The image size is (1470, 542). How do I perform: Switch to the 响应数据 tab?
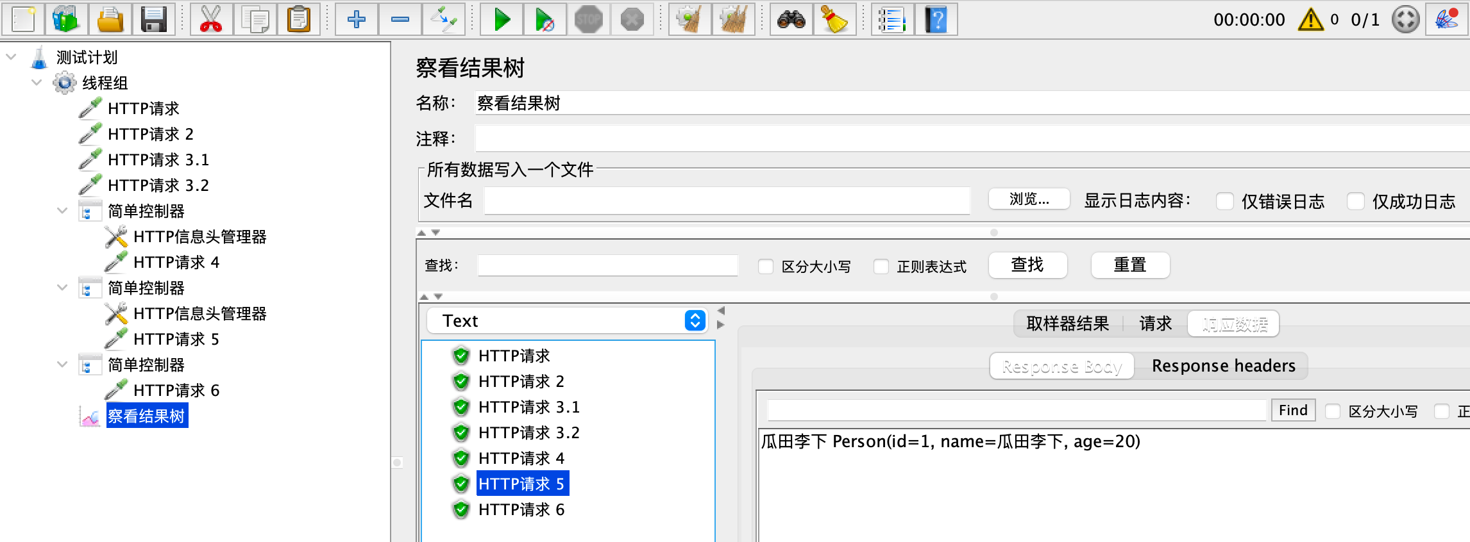coord(1234,324)
